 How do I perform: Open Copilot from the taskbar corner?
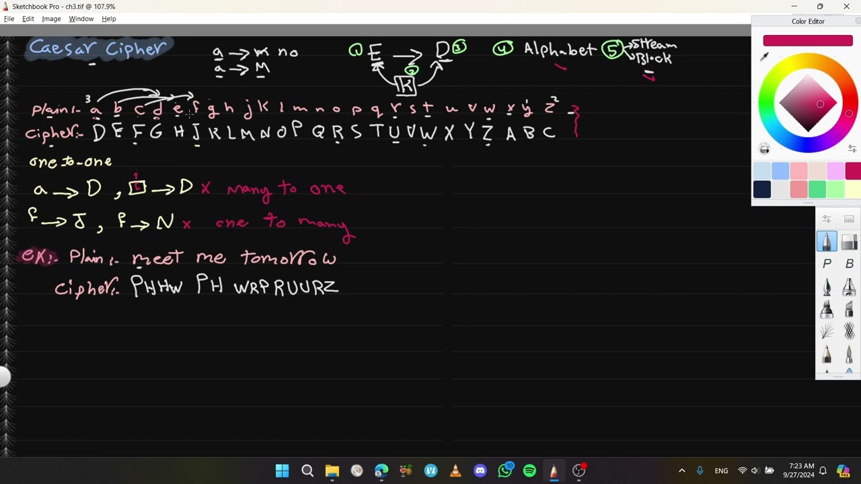(x=844, y=471)
